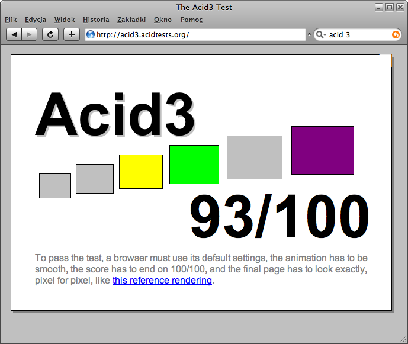Open the Historia menu
Image resolution: width=408 pixels, height=344 pixels.
pos(96,20)
